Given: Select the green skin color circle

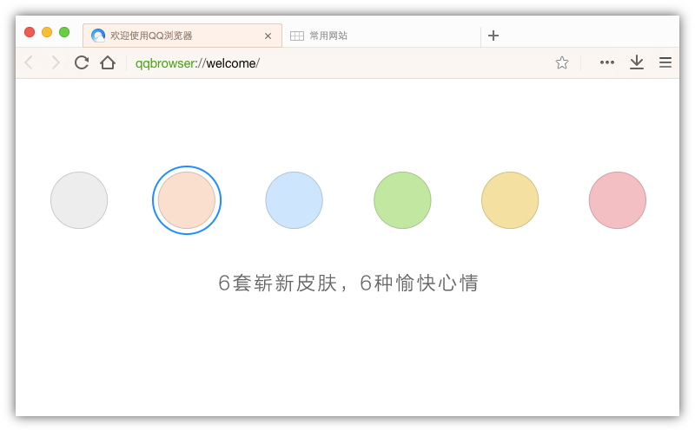Looking at the screenshot, I should [x=402, y=200].
